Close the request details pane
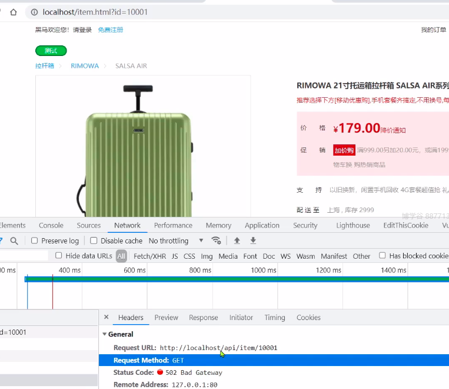The height and width of the screenshot is (389, 449). (x=107, y=317)
